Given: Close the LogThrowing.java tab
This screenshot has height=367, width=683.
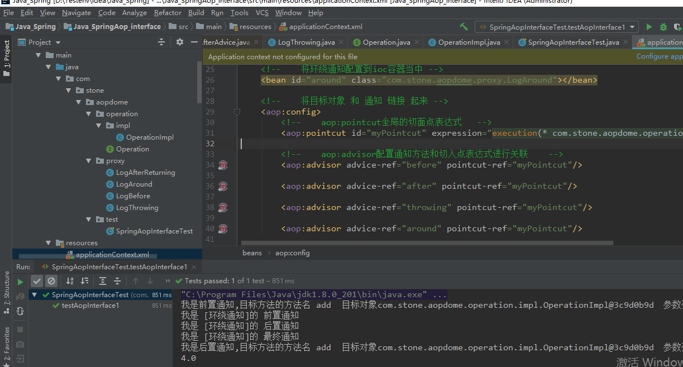Looking at the screenshot, I should click(342, 42).
